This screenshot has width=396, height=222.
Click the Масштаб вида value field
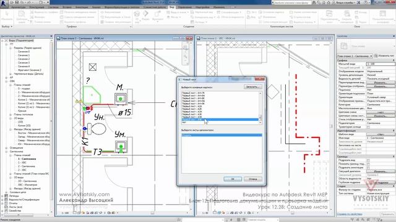(x=381, y=64)
